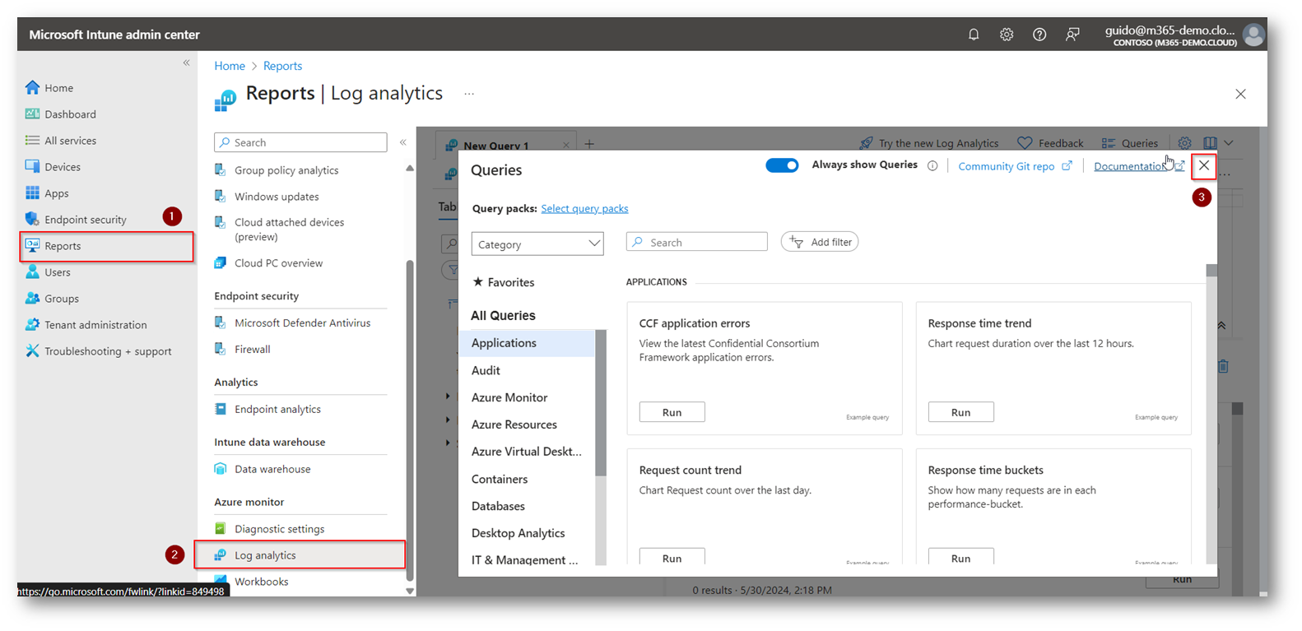
Task: Click the Reports breadcrumb link
Action: tap(282, 66)
